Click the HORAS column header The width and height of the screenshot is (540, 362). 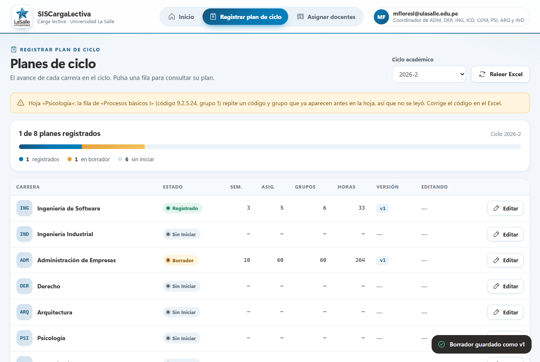click(x=346, y=187)
